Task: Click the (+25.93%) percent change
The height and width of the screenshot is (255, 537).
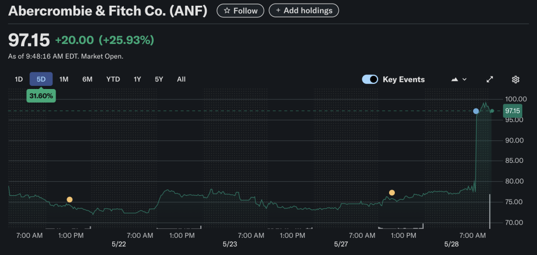Action: pos(126,40)
